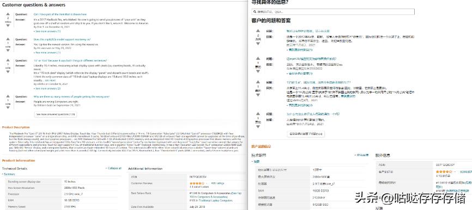Viewport: 472px width, 210px height.
Task: Open the ratings count link, English page
Action: [x=217, y=183]
